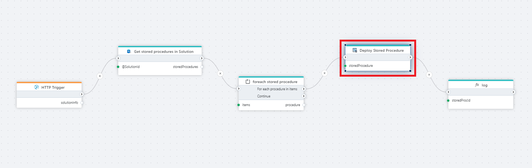Screen dimensions: 532x168
Task: Click the database icon on Get stored procedures node
Action: 129,51
